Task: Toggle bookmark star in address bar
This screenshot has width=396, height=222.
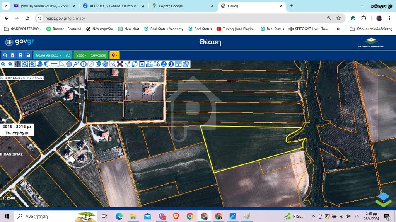Action: click(339, 18)
